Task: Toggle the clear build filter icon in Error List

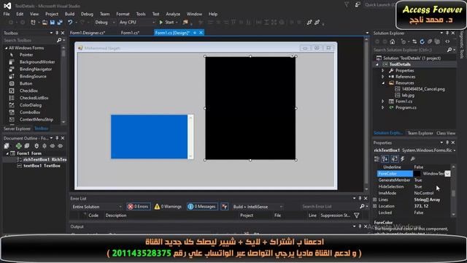Action: click(224, 206)
